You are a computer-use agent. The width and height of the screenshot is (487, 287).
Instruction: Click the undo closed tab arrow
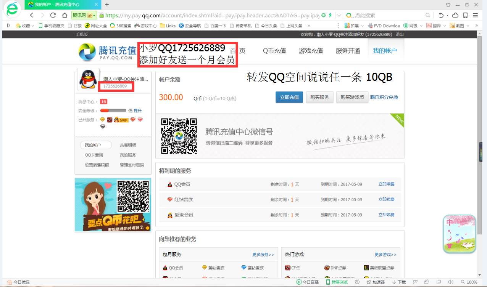click(x=441, y=15)
